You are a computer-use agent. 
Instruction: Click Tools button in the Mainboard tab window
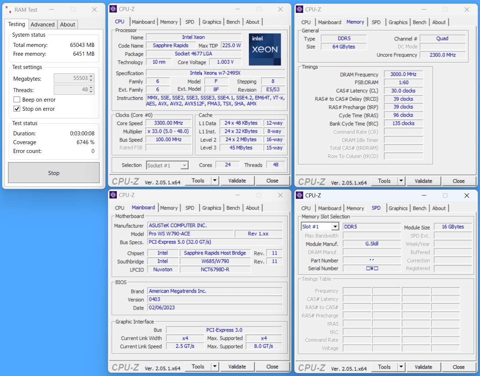[198, 366]
